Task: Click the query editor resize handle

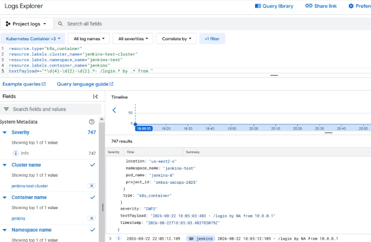Action: click(x=274, y=75)
